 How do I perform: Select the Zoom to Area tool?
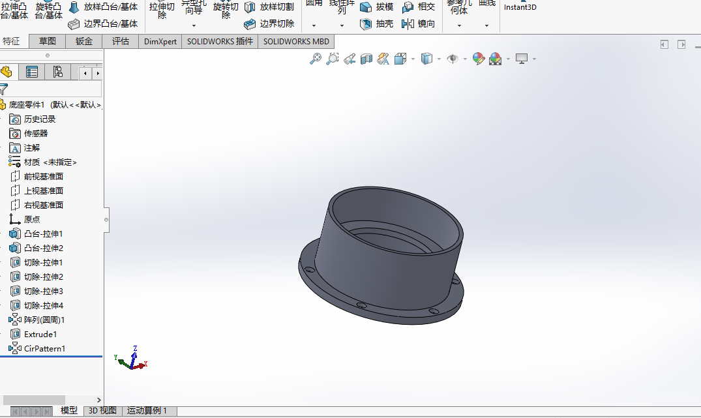[x=332, y=59]
